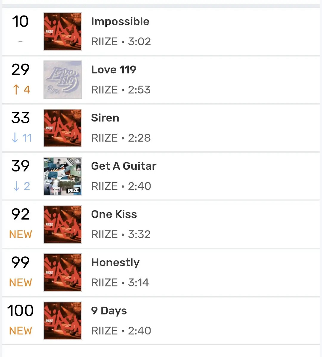Select the One Kiss song title

coord(114,214)
